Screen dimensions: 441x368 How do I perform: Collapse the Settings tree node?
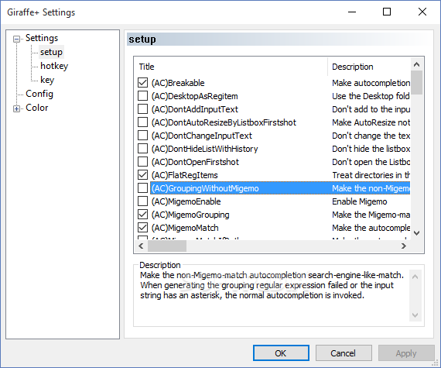[x=16, y=39]
